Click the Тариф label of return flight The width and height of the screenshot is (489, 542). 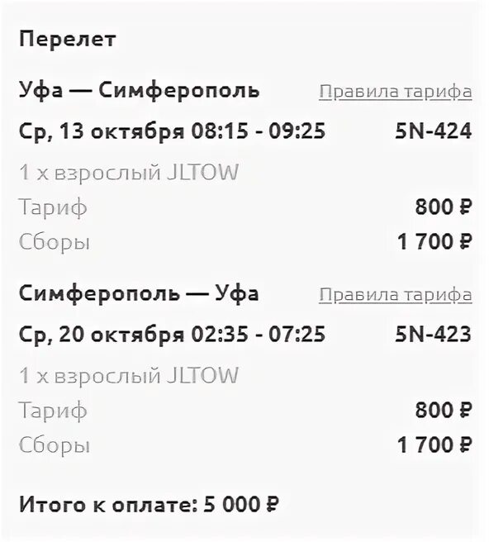pos(53,411)
